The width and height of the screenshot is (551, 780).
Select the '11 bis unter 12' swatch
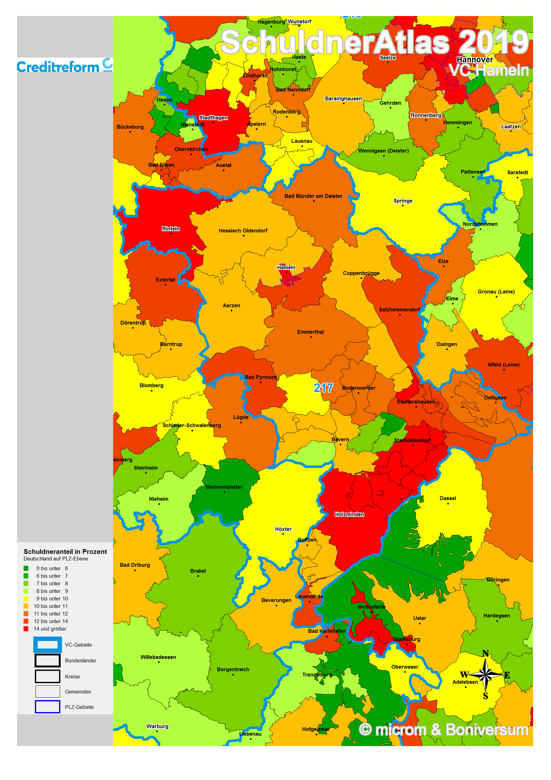coord(26,613)
